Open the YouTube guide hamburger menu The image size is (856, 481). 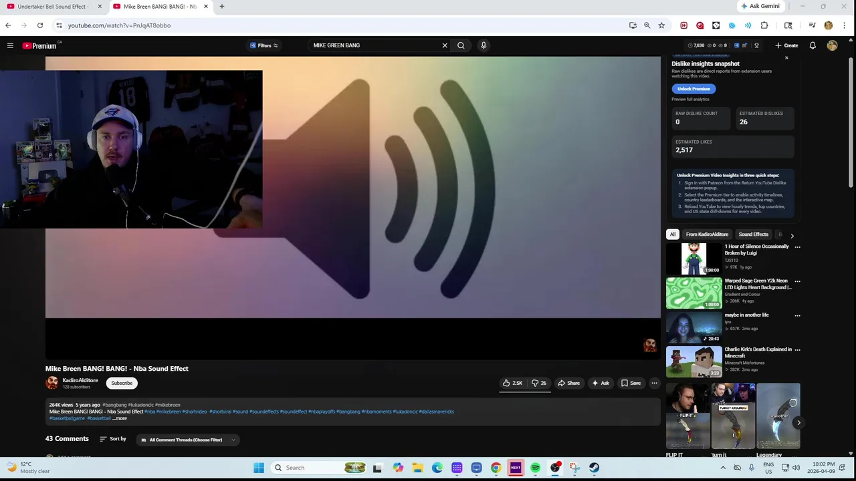10,45
